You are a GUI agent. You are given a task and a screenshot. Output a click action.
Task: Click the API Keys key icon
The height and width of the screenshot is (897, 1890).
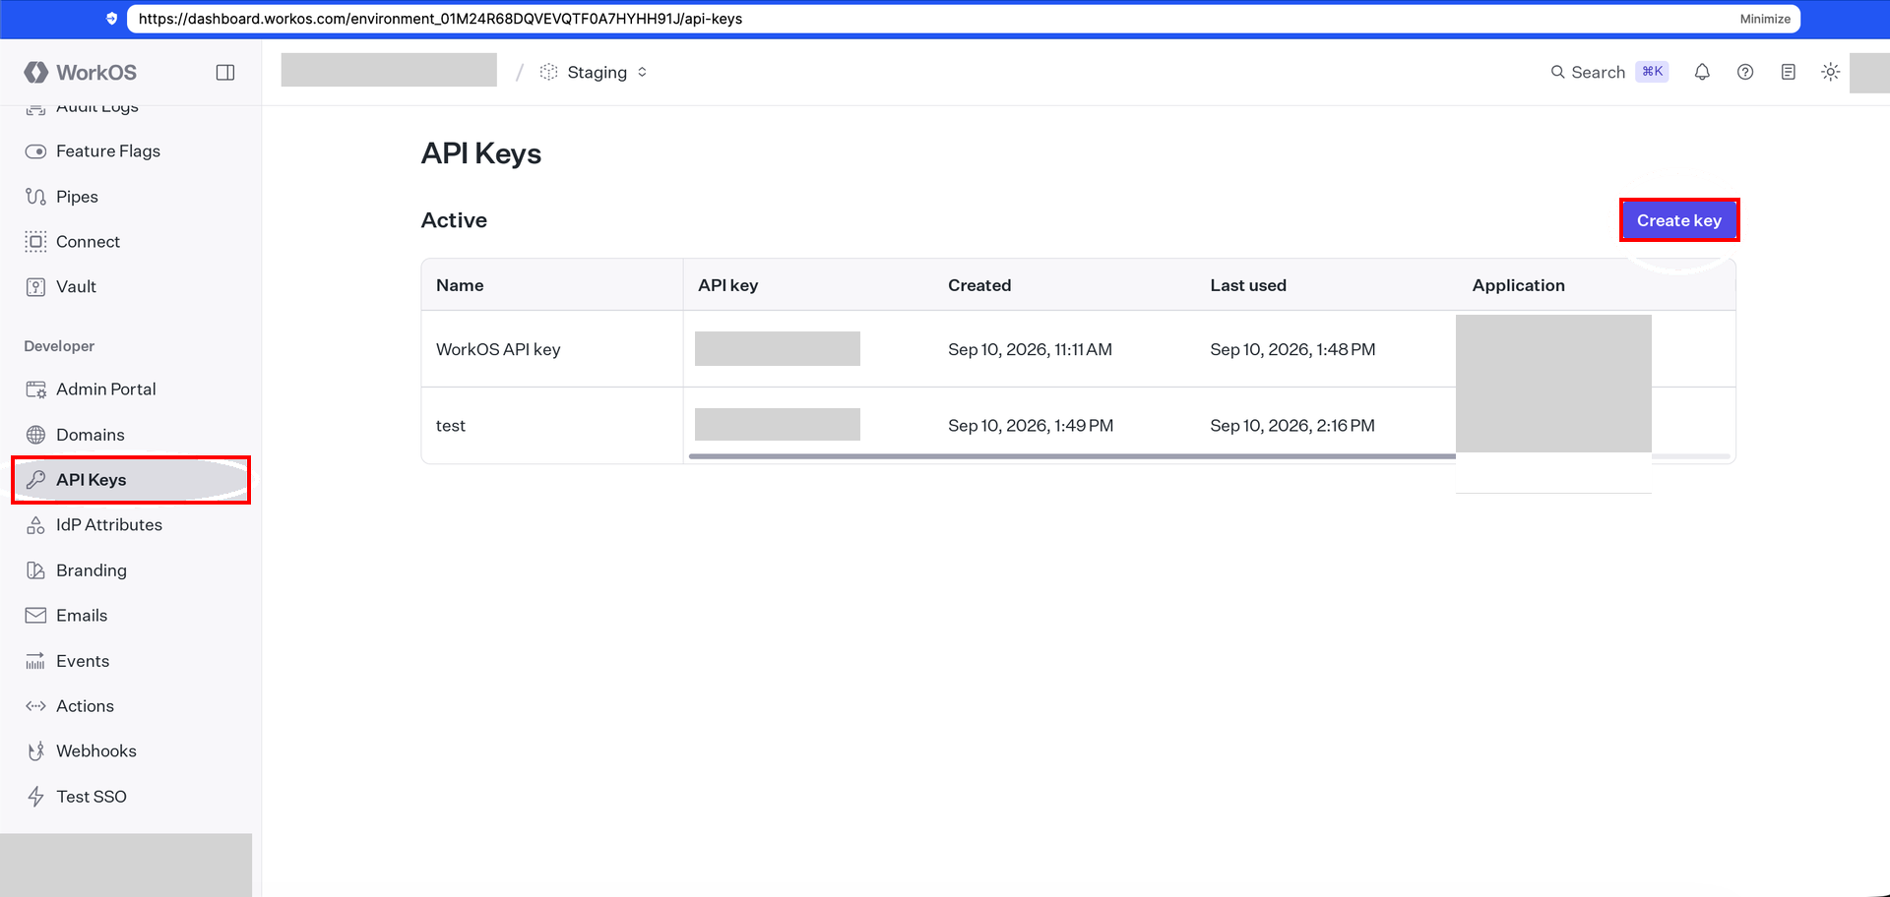pos(35,480)
